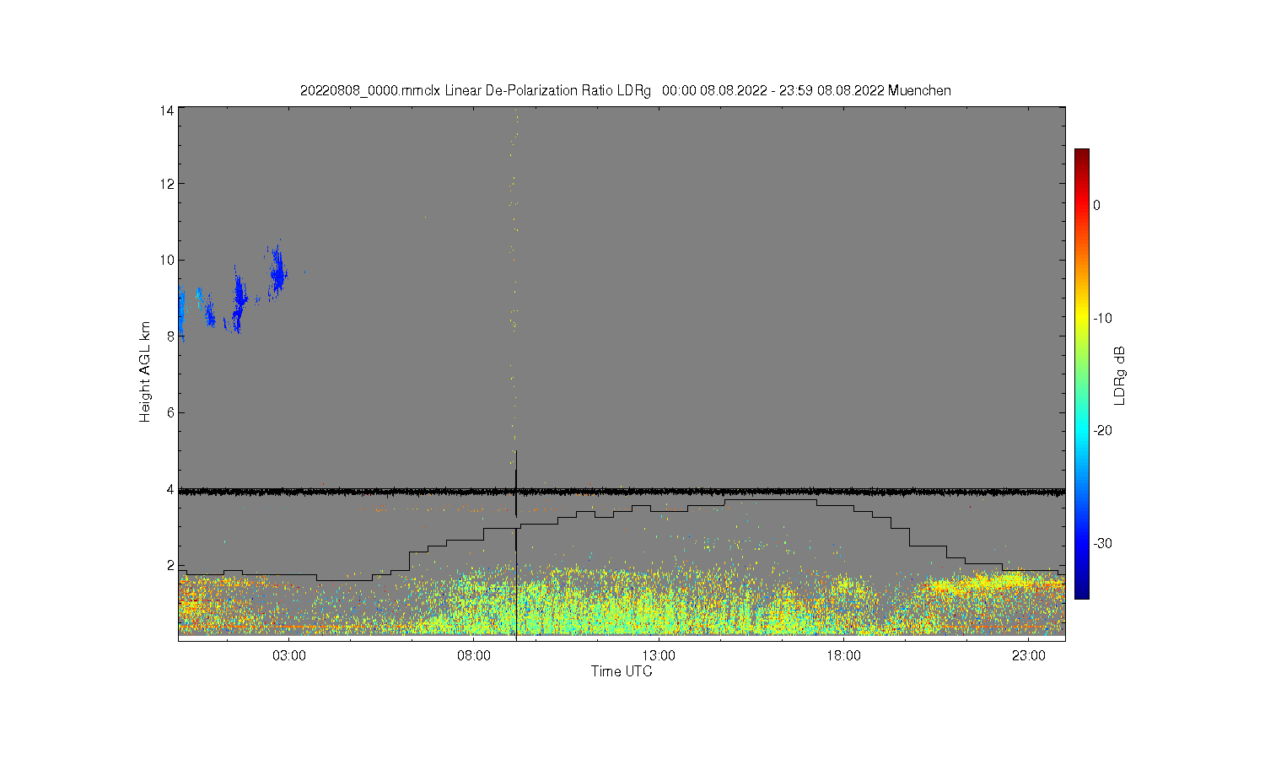Click the height tick label 14

pos(167,110)
